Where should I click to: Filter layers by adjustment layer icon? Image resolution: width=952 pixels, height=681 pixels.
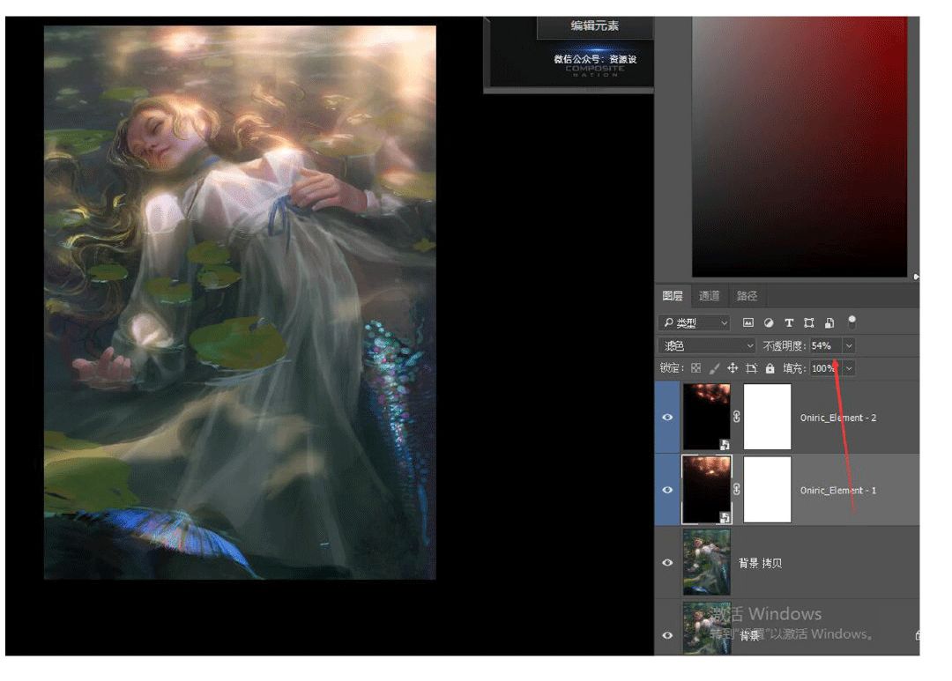click(x=769, y=323)
